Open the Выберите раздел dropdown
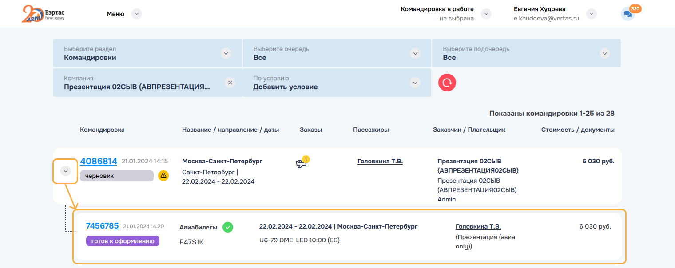 [147, 53]
